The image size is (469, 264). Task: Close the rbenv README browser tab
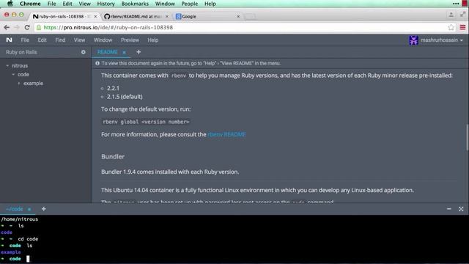(167, 16)
